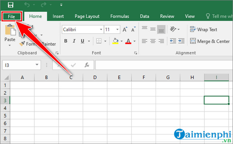Select column D header

(x=95, y=78)
